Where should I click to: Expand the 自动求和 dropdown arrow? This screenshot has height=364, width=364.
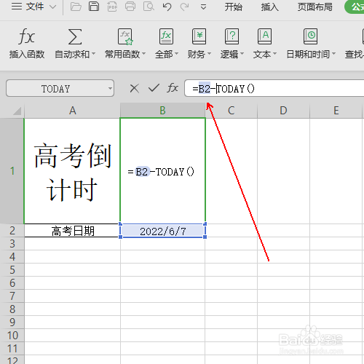(x=93, y=53)
